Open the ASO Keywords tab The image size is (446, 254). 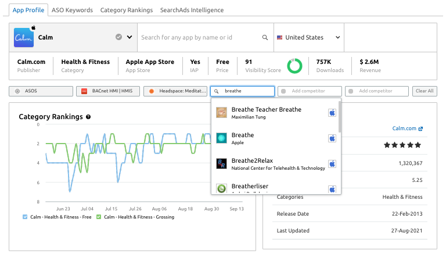72,10
